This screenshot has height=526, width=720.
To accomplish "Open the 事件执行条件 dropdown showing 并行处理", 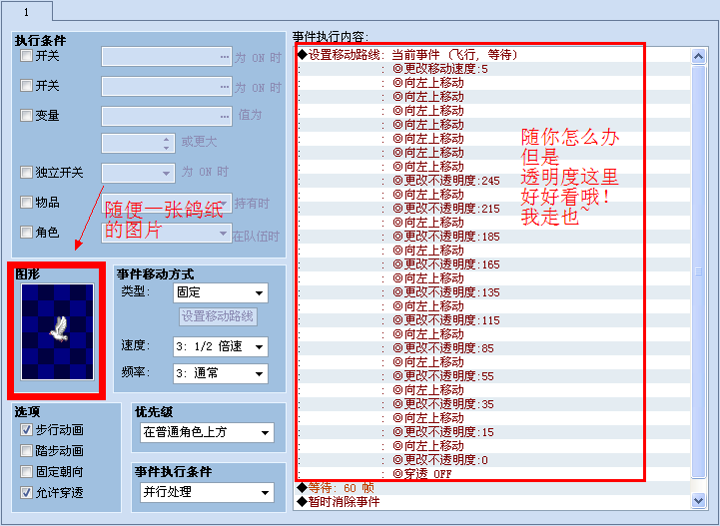I will (207, 492).
